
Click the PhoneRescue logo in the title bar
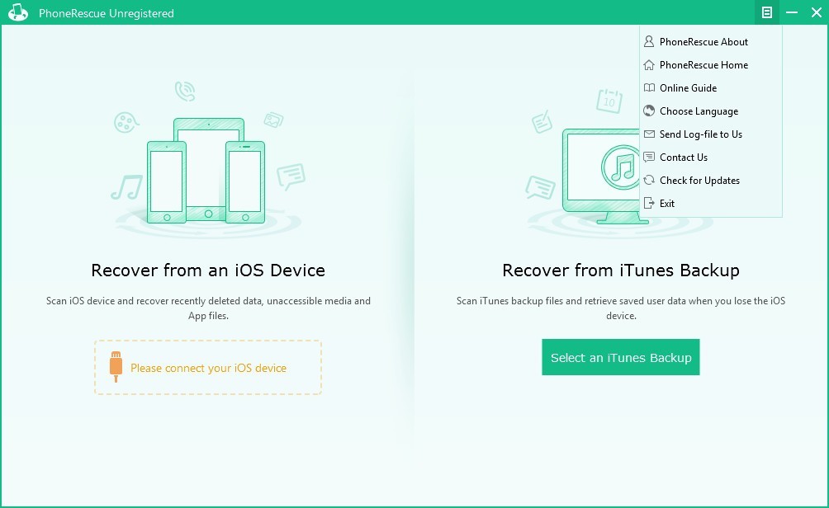(17, 12)
